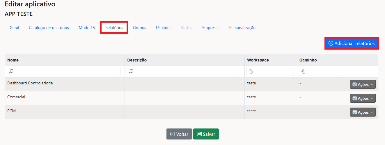Viewport: 385px width, 145px height.
Task: Expand the Ações menu for Comercial row
Action: pos(363,98)
